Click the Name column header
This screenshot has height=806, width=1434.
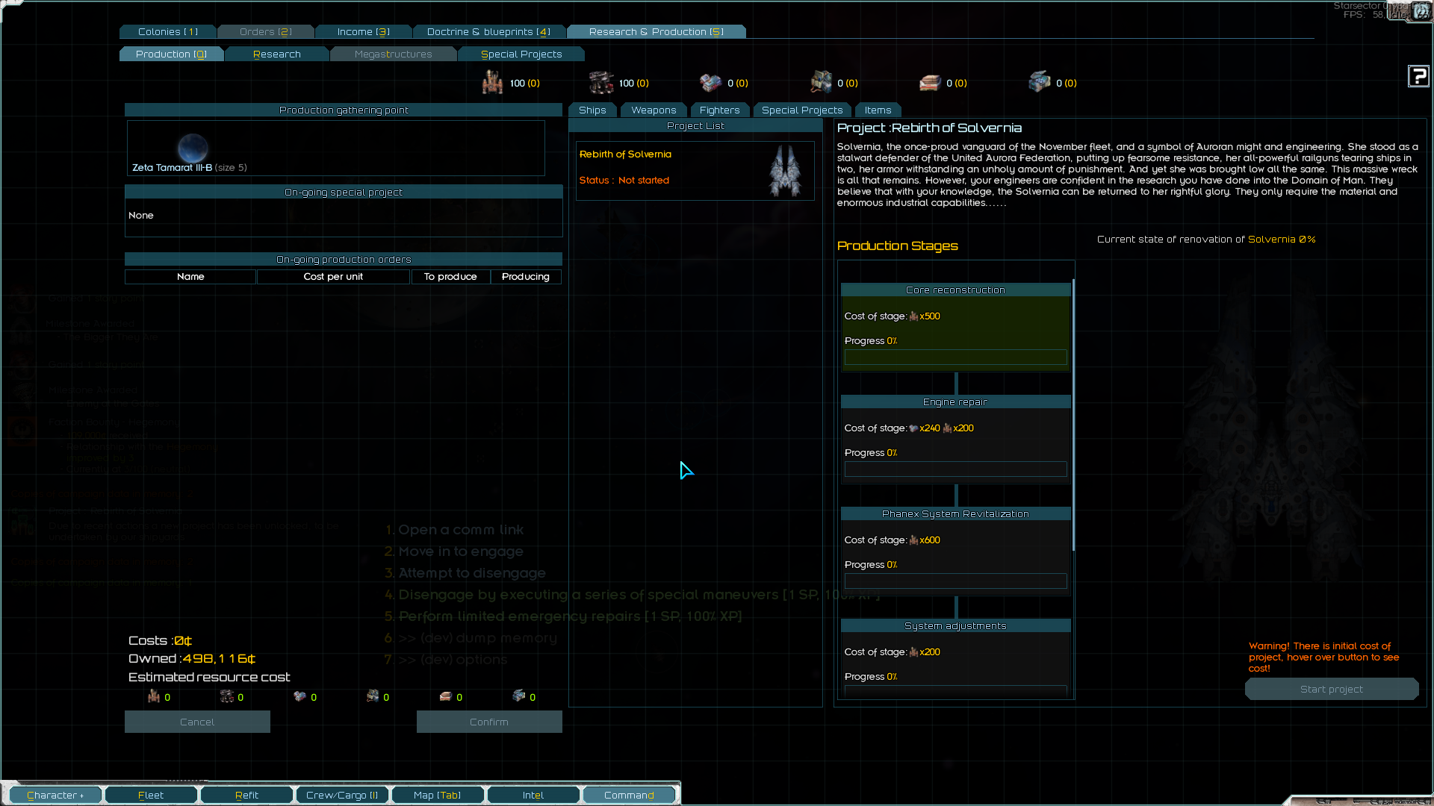[190, 277]
